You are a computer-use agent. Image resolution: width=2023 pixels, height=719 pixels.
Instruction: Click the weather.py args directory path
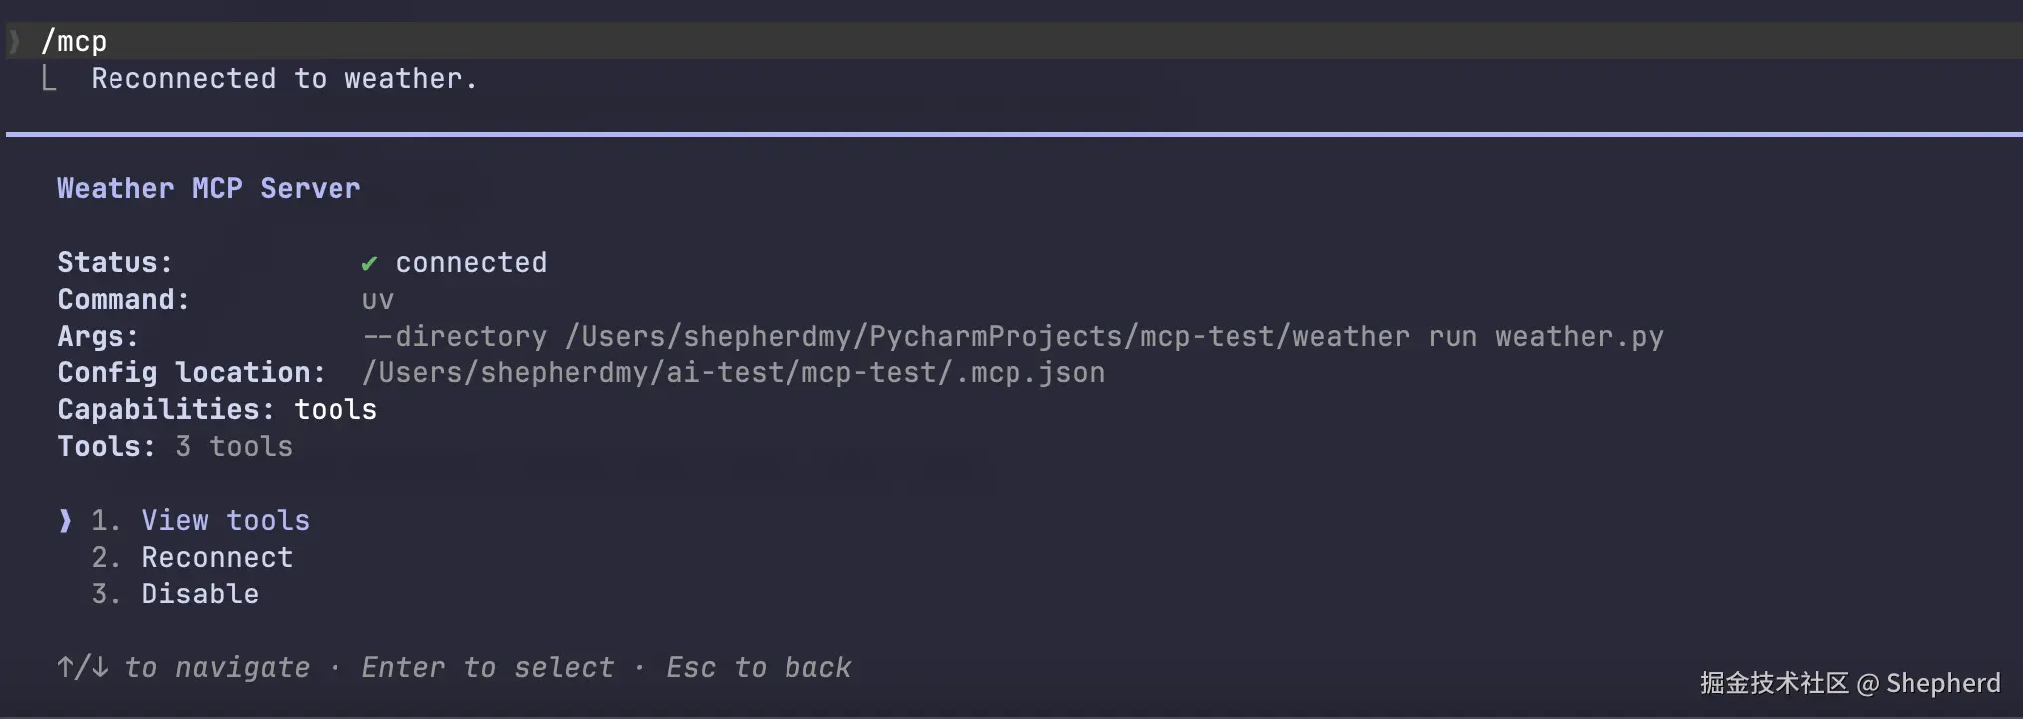pos(1012,336)
